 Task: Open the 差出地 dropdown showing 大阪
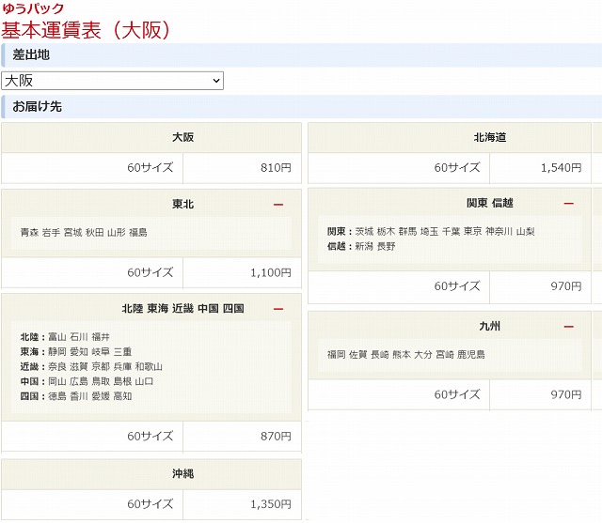(112, 81)
